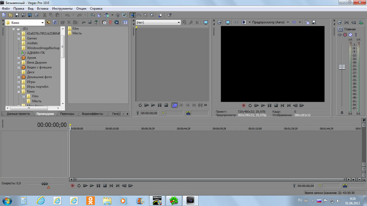Click the timeline horizontal scrollbar
The height and width of the screenshot is (206, 367).
(x=210, y=179)
